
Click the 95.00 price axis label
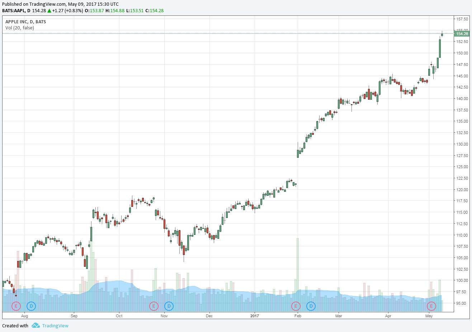click(462, 303)
